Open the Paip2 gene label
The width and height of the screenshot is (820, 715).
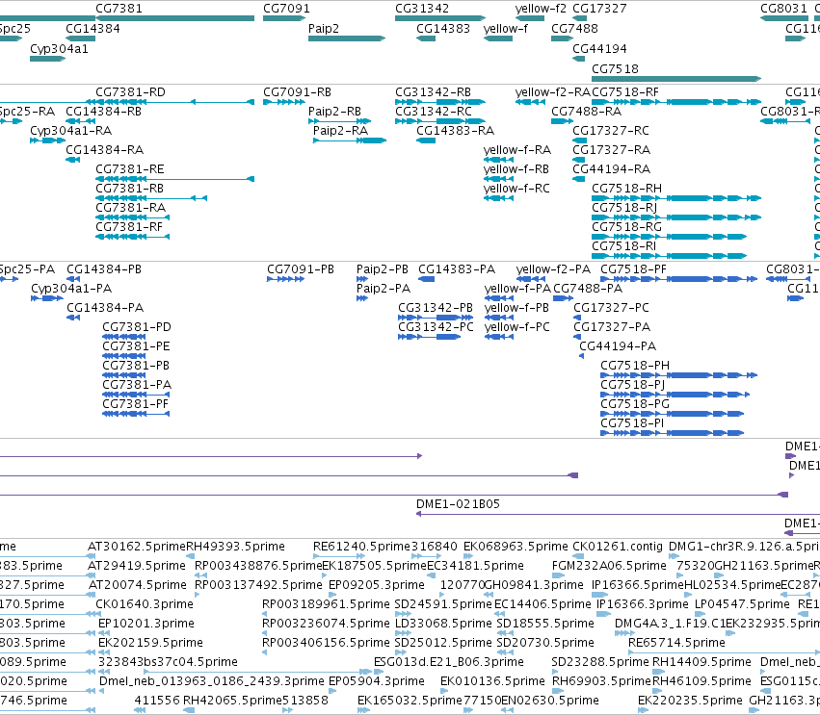pyautogui.click(x=324, y=29)
